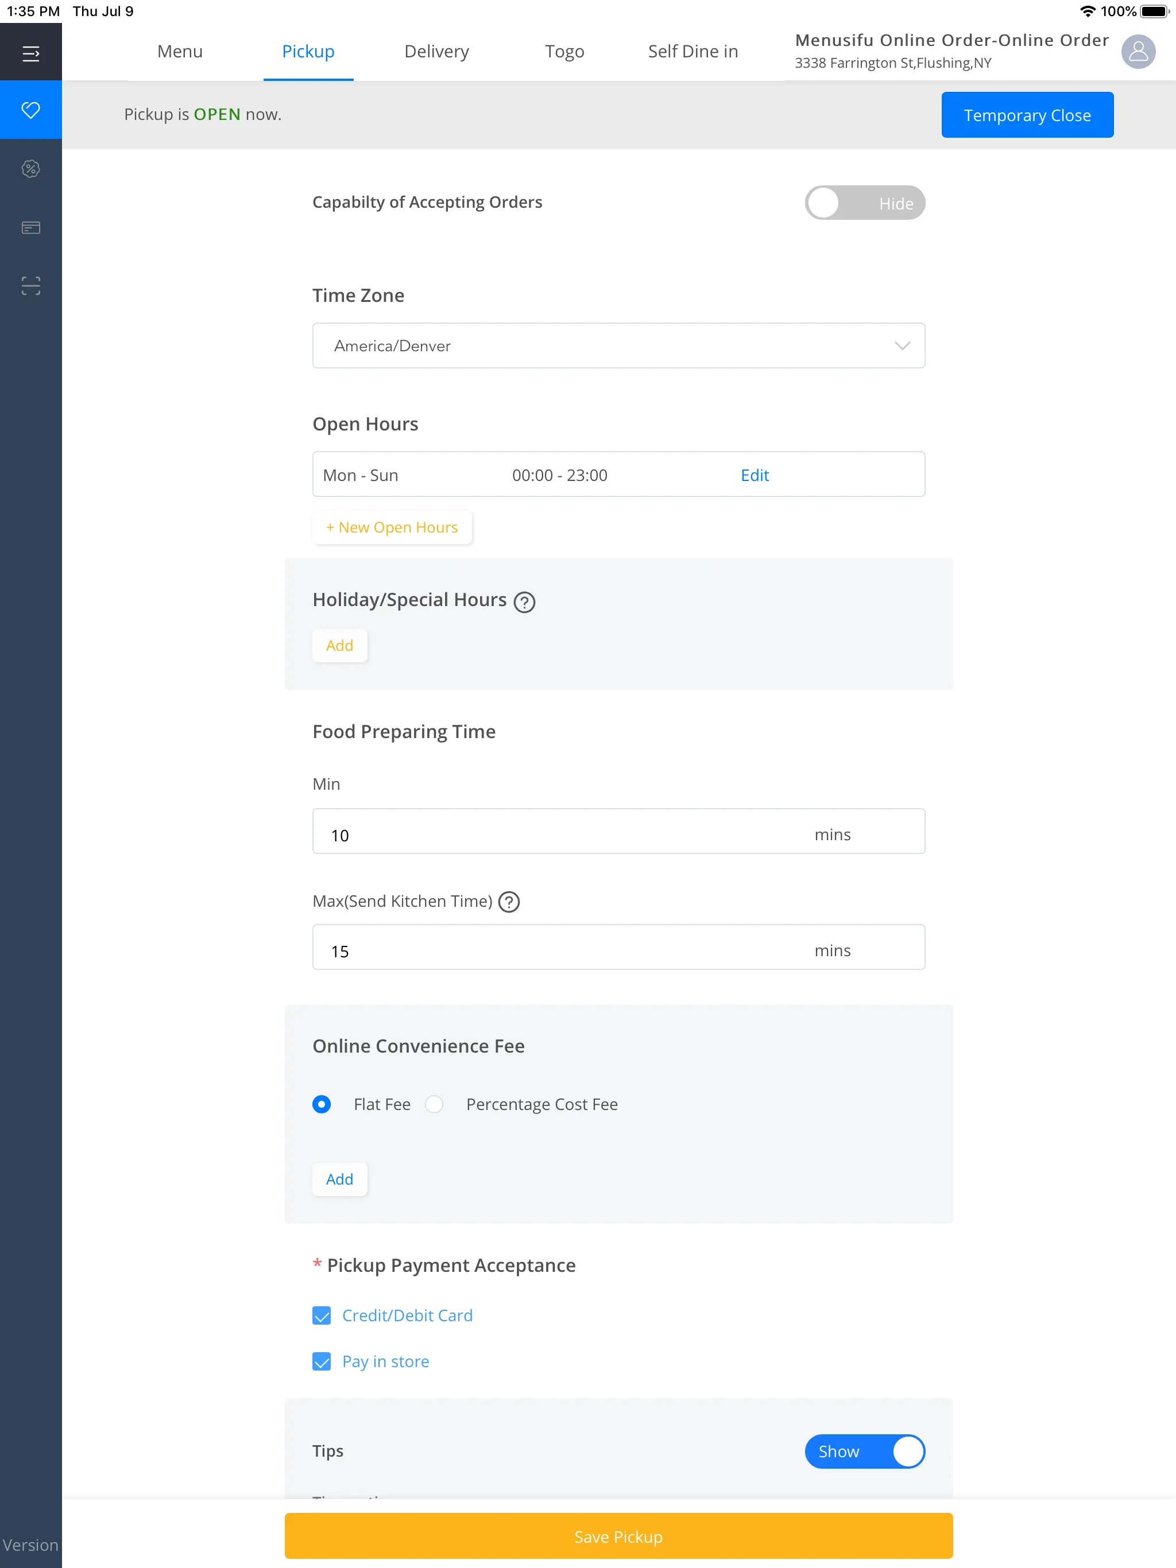
Task: Check the Pay in store checkbox
Action: click(x=322, y=1361)
